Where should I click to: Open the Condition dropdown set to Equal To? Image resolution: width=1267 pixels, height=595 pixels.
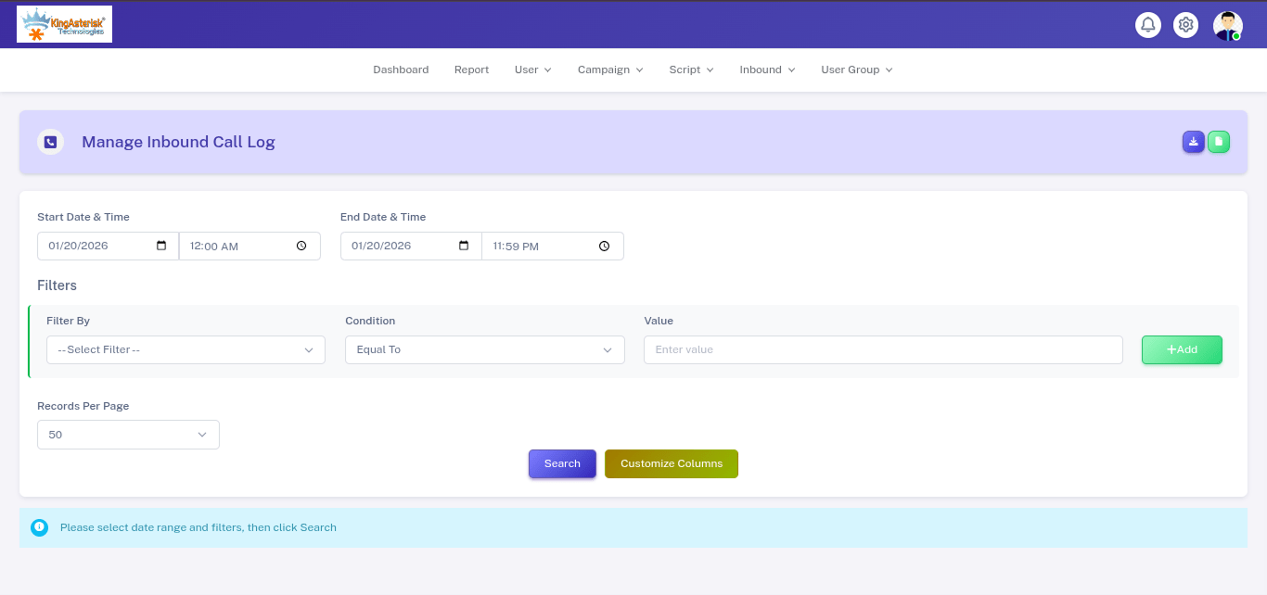point(484,349)
